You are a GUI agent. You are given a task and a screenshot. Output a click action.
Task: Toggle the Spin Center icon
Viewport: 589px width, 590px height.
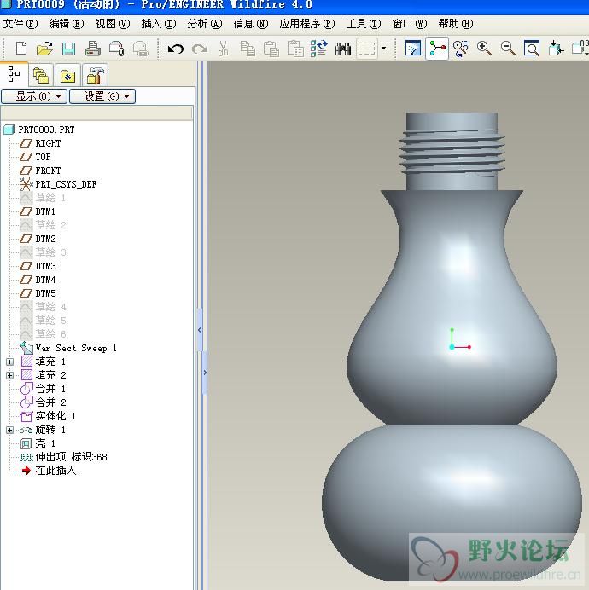[437, 49]
